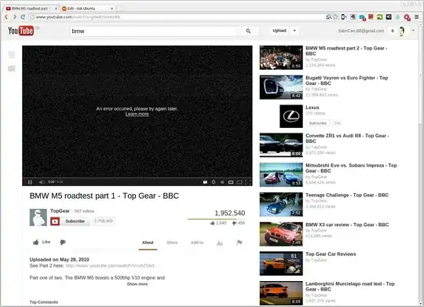424x307 pixels.
Task: Open the account menu arrow beside avatar
Action: (x=413, y=31)
